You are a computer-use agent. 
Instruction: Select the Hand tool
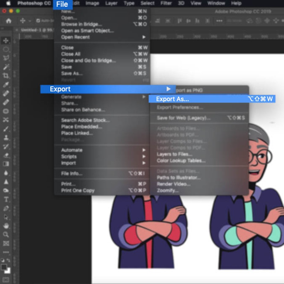(x=6, y=226)
